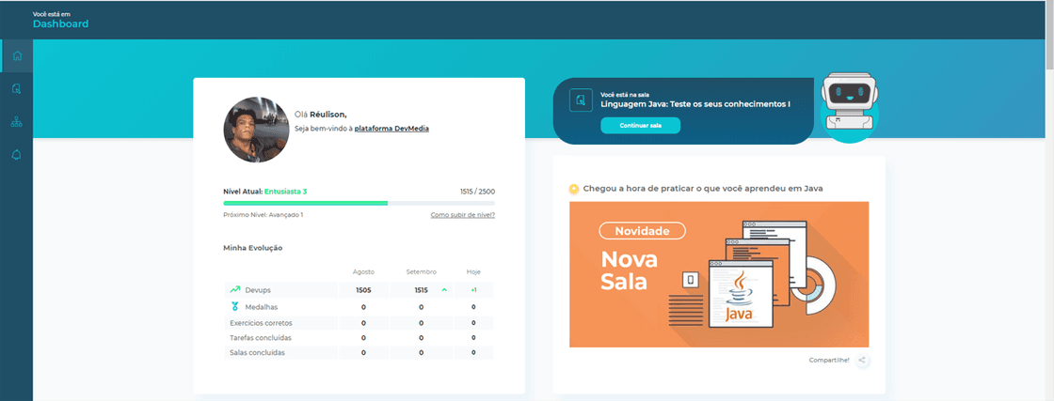Click the 1515 / 2500 points text

point(477,192)
